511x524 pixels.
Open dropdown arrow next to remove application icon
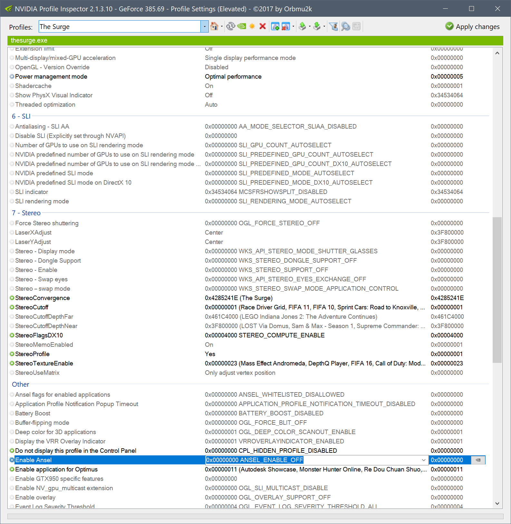293,26
